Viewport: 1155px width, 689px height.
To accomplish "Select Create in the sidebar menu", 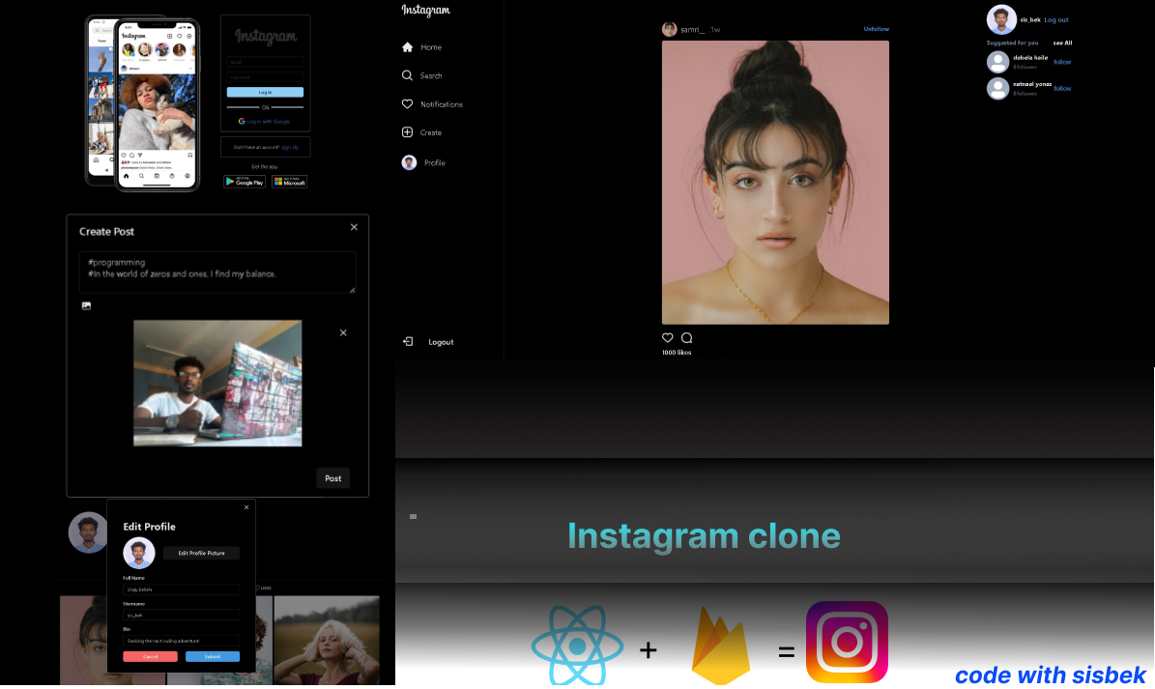I will coord(431,132).
